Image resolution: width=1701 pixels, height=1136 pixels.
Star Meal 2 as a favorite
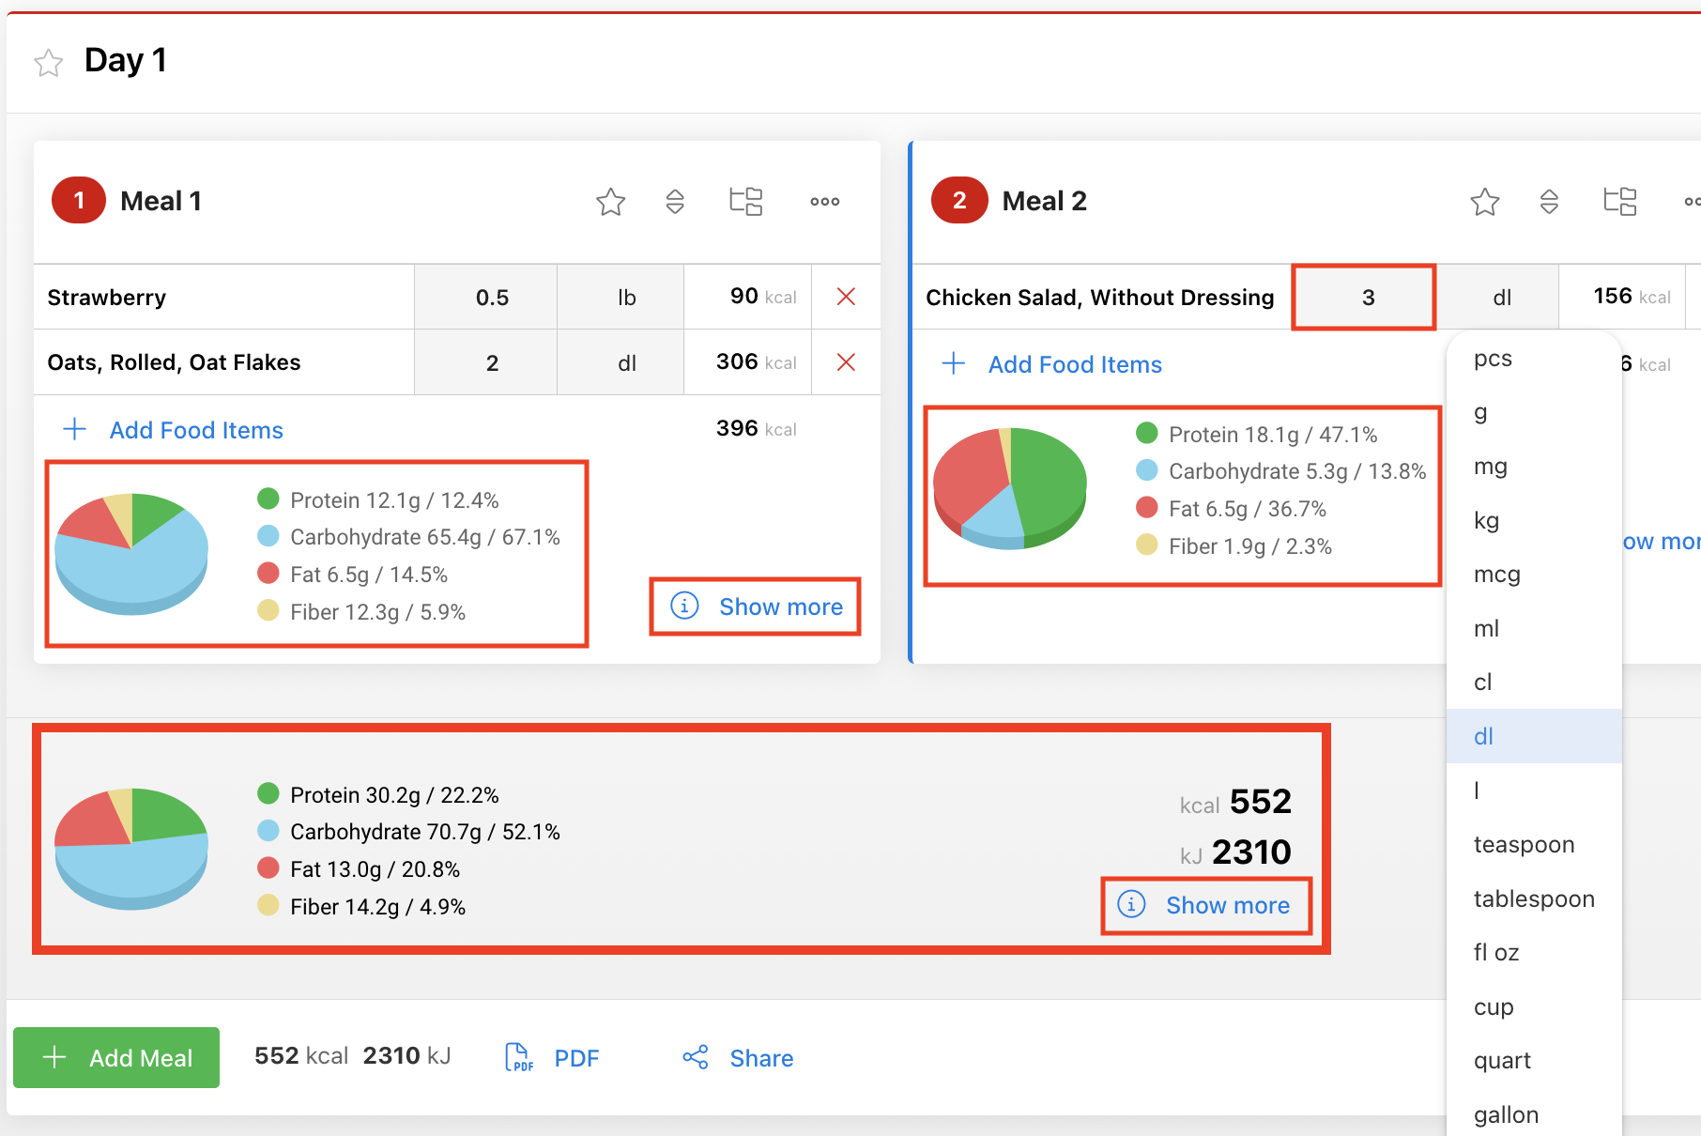tap(1485, 201)
